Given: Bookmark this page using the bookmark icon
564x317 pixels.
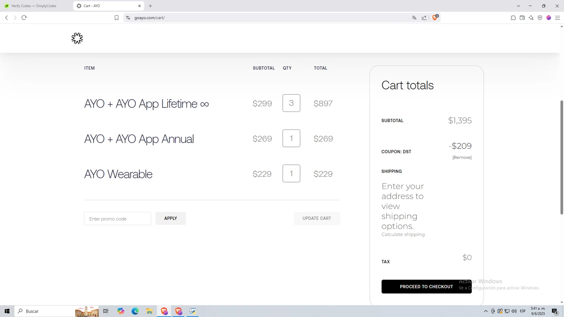Looking at the screenshot, I should [117, 18].
